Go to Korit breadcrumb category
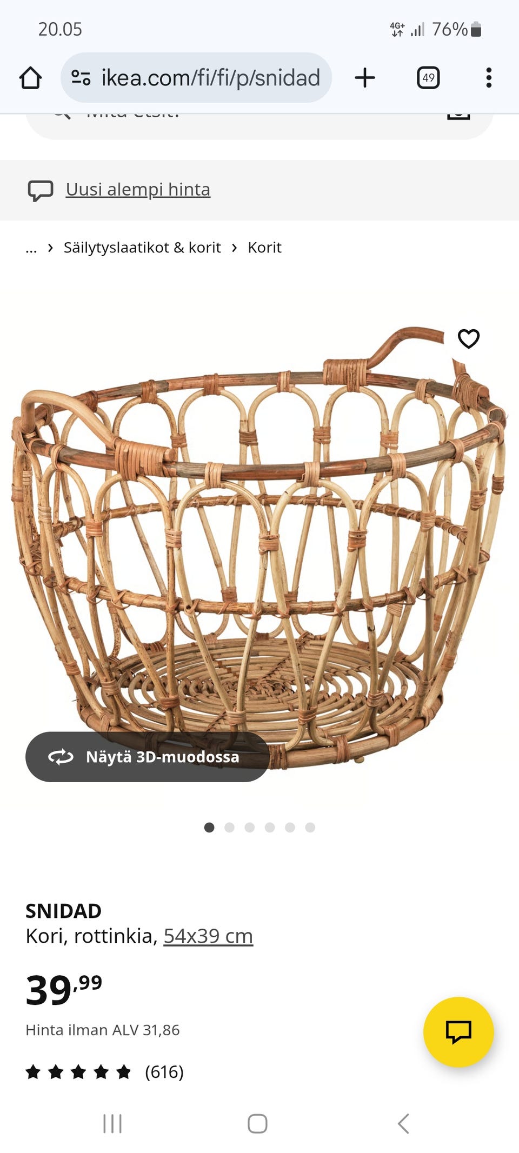Image resolution: width=519 pixels, height=1153 pixels. coord(264,248)
